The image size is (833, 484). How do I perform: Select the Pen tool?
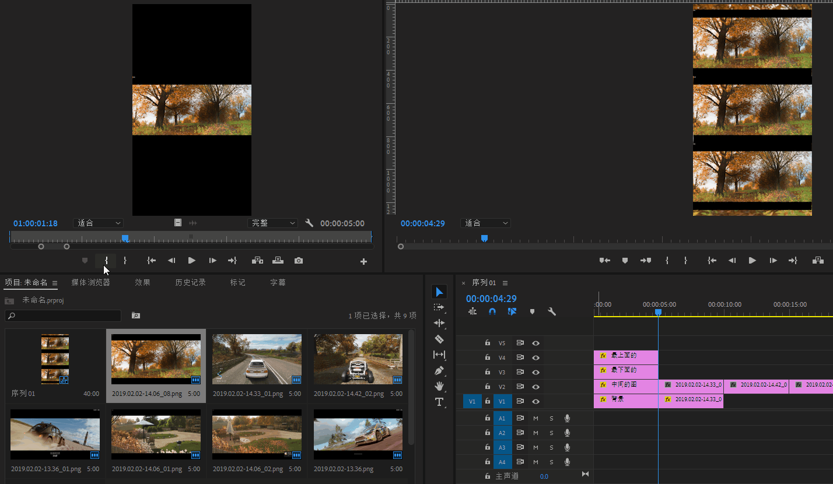click(439, 370)
